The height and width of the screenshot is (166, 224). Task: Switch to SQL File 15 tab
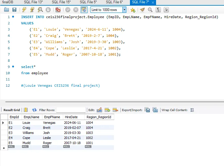61,2
